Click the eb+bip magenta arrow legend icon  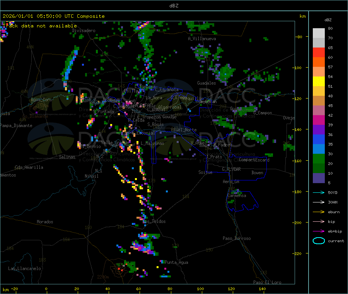319,231
